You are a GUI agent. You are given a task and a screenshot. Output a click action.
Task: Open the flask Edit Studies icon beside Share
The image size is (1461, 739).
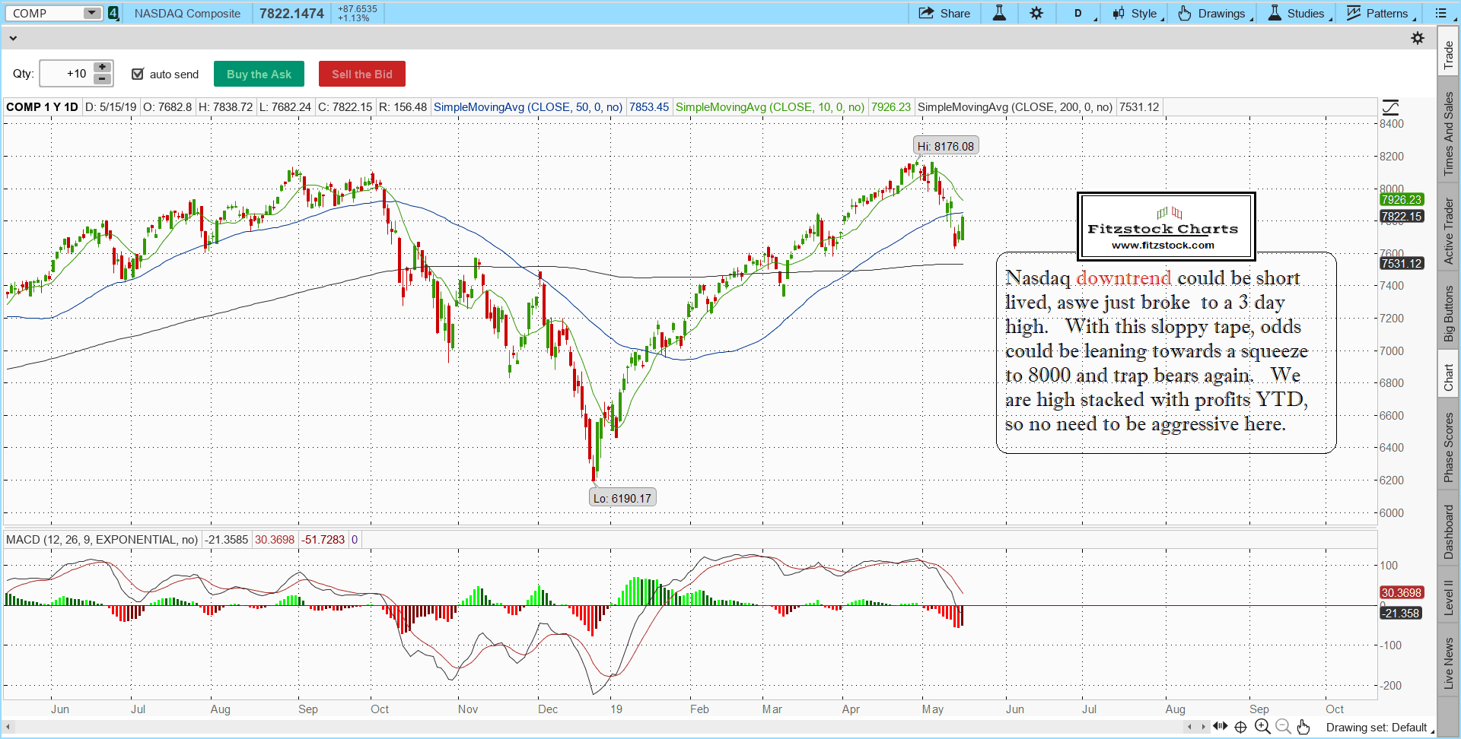click(999, 13)
